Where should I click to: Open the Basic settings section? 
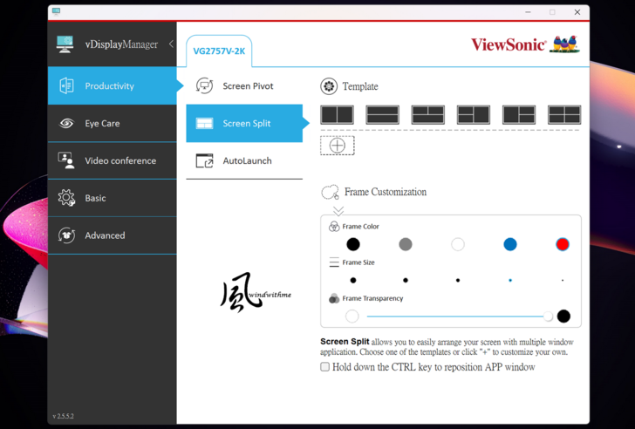(x=113, y=198)
